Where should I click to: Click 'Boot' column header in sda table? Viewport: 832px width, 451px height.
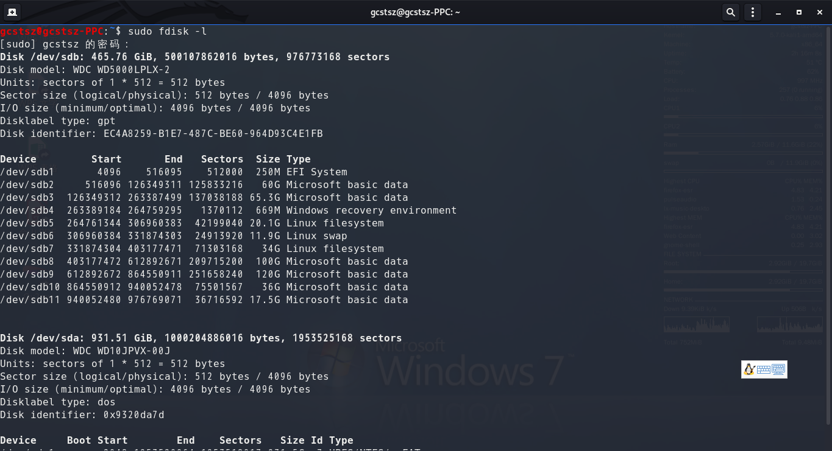[x=79, y=440]
